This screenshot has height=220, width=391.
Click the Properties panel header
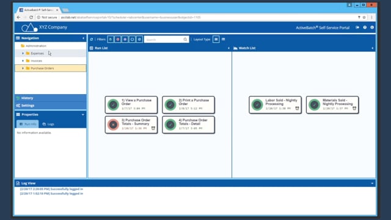51,114
